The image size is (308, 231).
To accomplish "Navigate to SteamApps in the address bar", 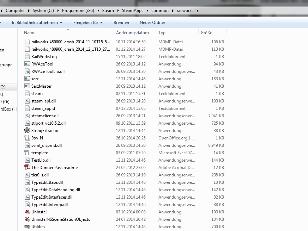I will click(x=133, y=11).
